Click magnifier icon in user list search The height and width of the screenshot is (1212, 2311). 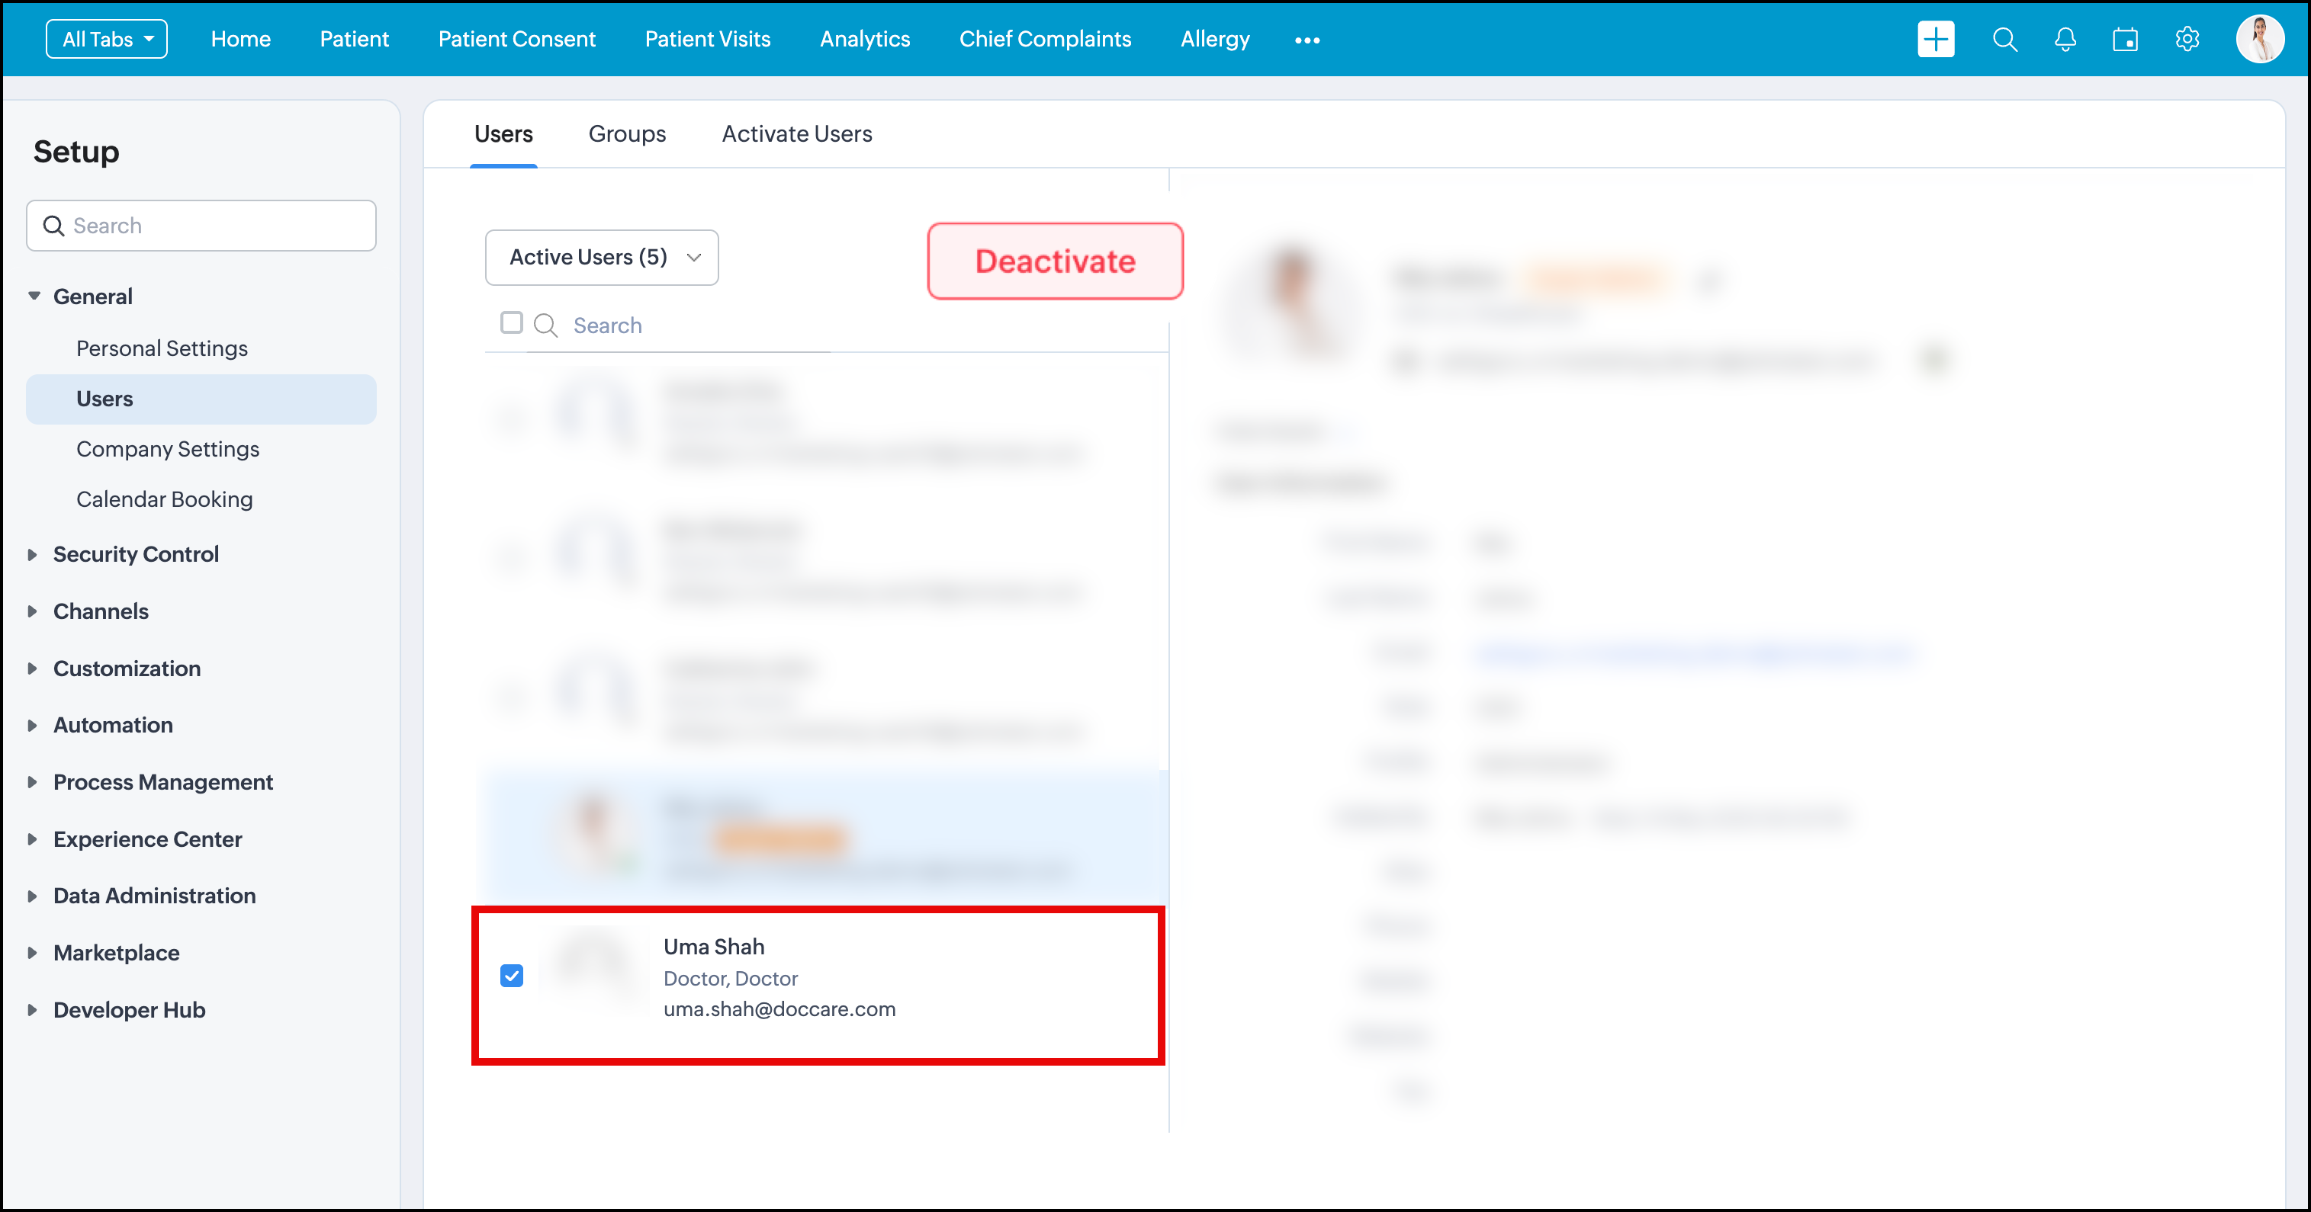pyautogui.click(x=545, y=325)
